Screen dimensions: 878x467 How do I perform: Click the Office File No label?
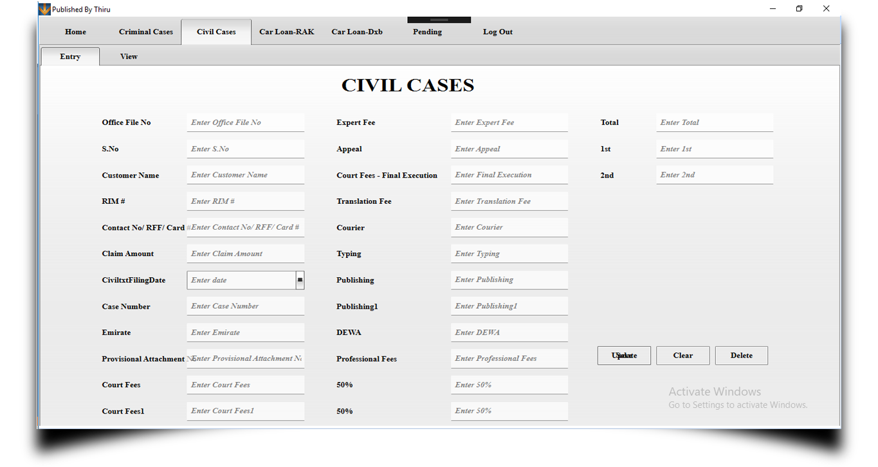[126, 122]
